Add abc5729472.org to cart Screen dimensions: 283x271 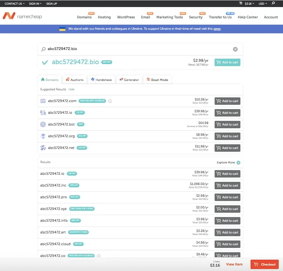pos(227,136)
